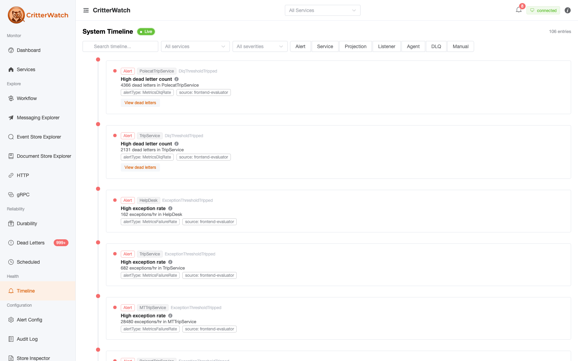Image resolution: width=578 pixels, height=361 pixels.
Task: View dead letters for PolecatTripService alert
Action: (x=140, y=103)
